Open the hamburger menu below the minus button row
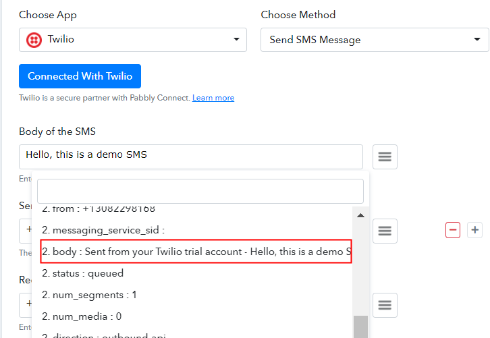The image size is (490, 338). pyautogui.click(x=385, y=305)
